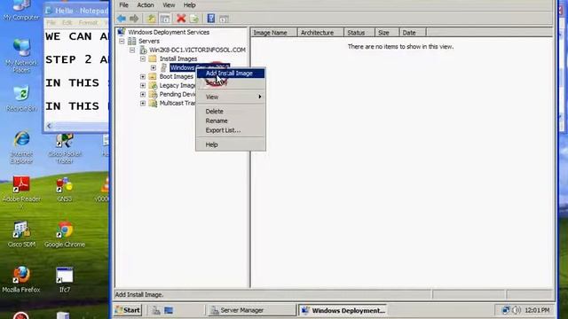568x319 pixels.
Task: Expand the Pending Devices node
Action: point(143,94)
